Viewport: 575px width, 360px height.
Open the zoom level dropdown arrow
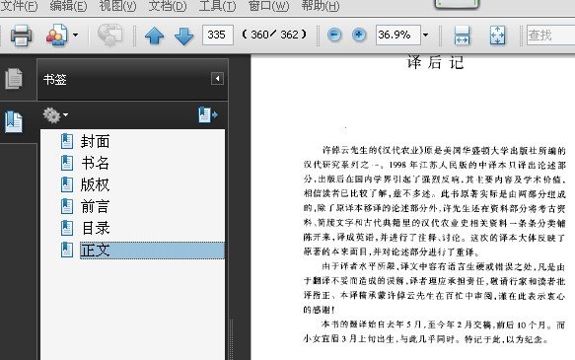pyautogui.click(x=425, y=36)
